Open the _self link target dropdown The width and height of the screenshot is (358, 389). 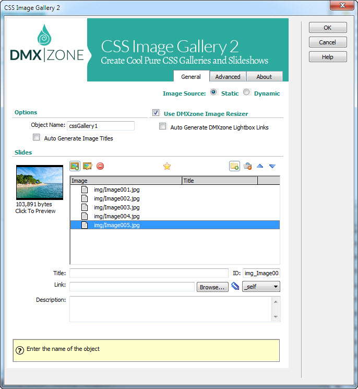point(261,287)
